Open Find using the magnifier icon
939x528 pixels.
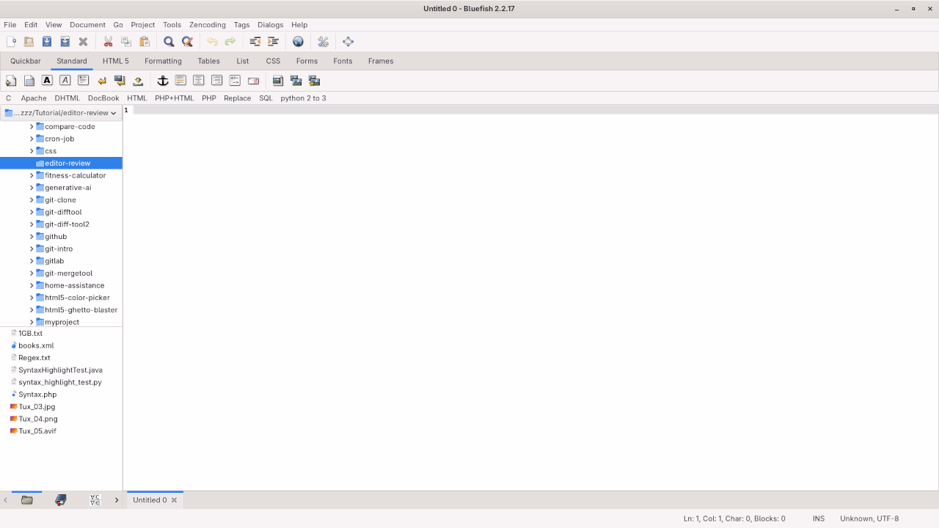169,42
